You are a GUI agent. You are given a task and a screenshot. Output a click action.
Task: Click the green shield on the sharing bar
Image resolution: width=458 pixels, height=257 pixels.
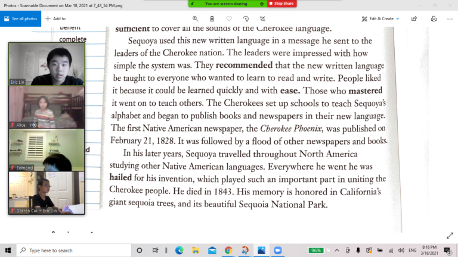(x=262, y=4)
